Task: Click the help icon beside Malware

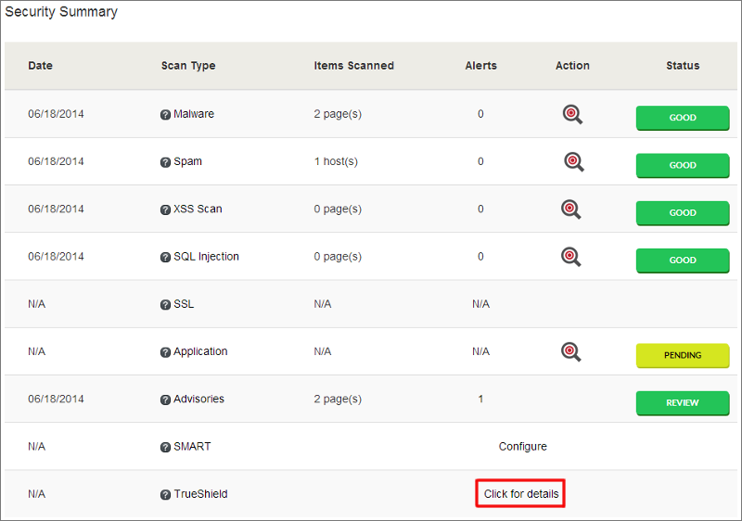Action: [165, 115]
